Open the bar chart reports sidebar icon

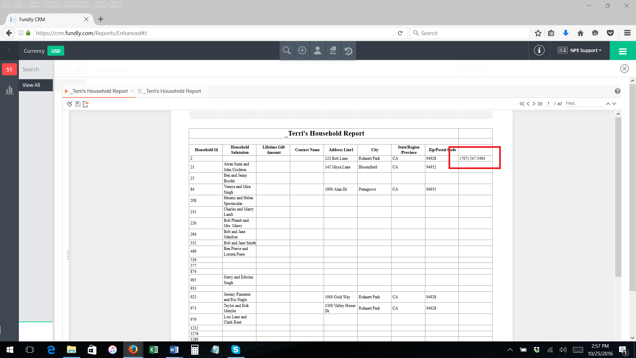click(x=9, y=90)
